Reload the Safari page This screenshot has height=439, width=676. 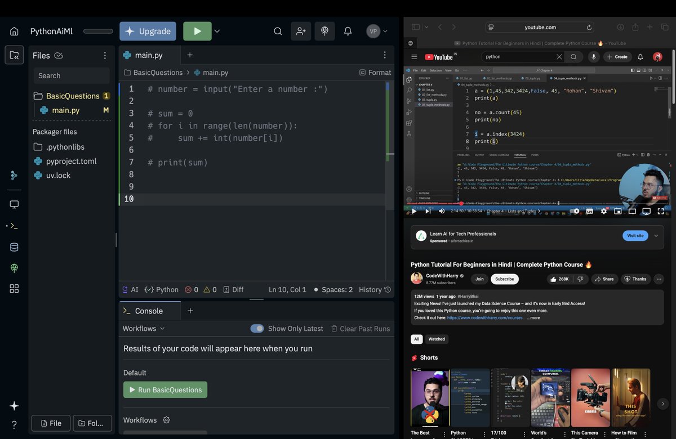click(589, 27)
